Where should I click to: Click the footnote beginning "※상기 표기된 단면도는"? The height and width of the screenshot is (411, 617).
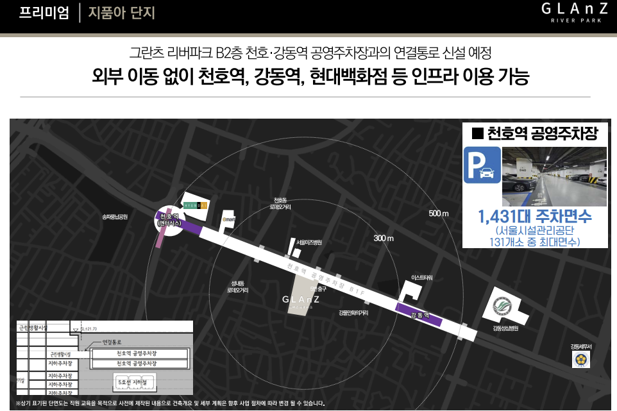tap(170, 403)
